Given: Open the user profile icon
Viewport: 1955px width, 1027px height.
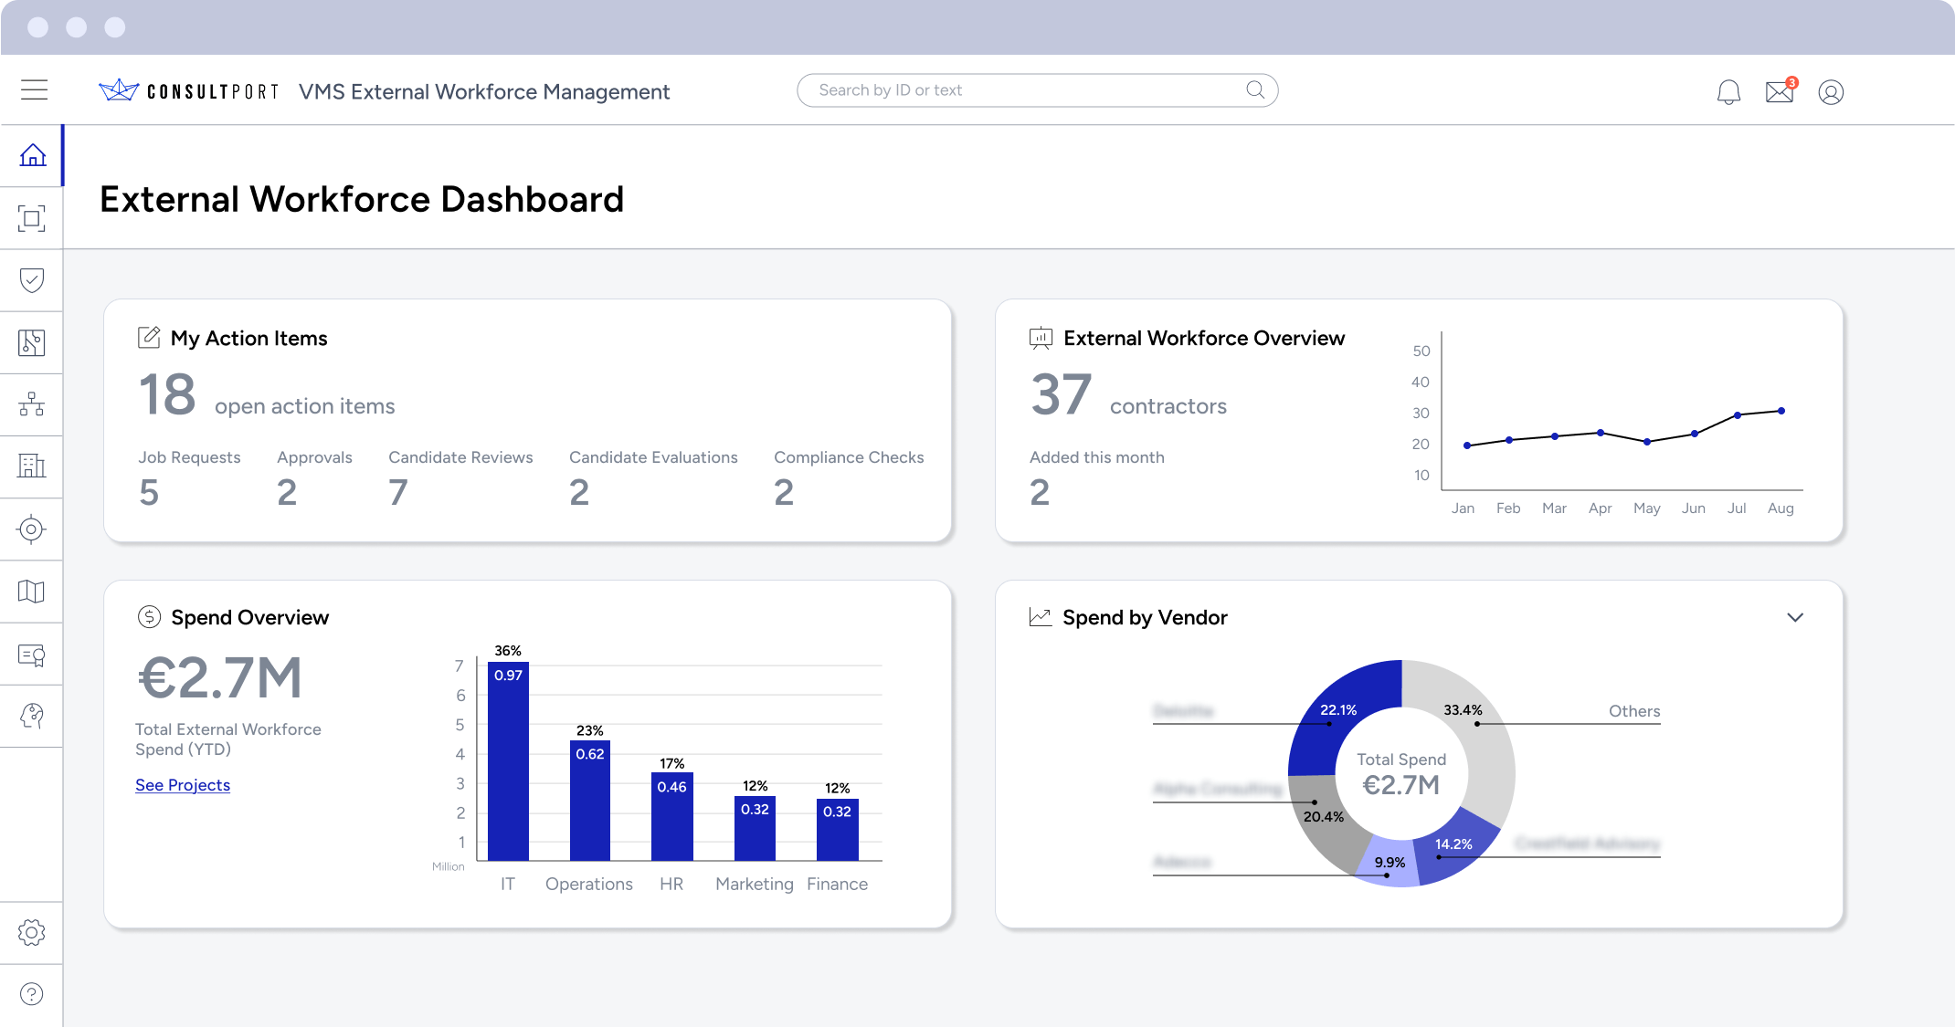Looking at the screenshot, I should 1831,91.
